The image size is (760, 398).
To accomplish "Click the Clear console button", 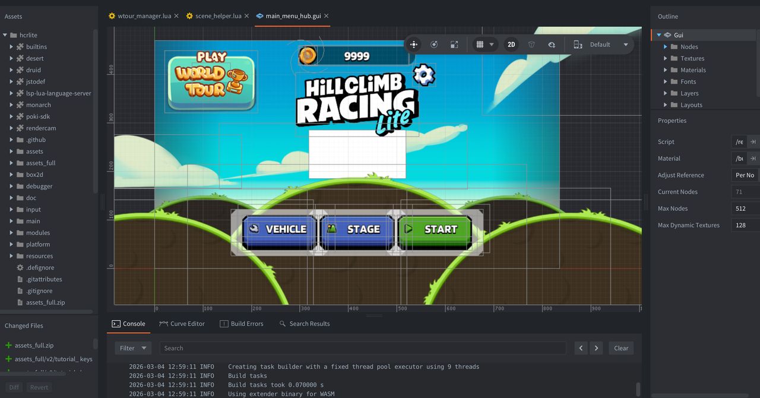I will pyautogui.click(x=621, y=348).
